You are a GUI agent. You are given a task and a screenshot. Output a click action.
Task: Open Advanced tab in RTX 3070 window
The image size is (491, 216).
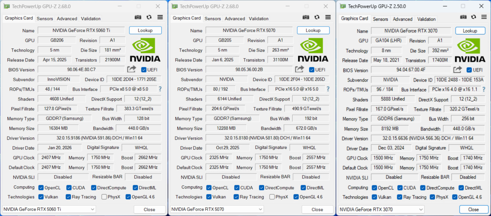pos(403,19)
